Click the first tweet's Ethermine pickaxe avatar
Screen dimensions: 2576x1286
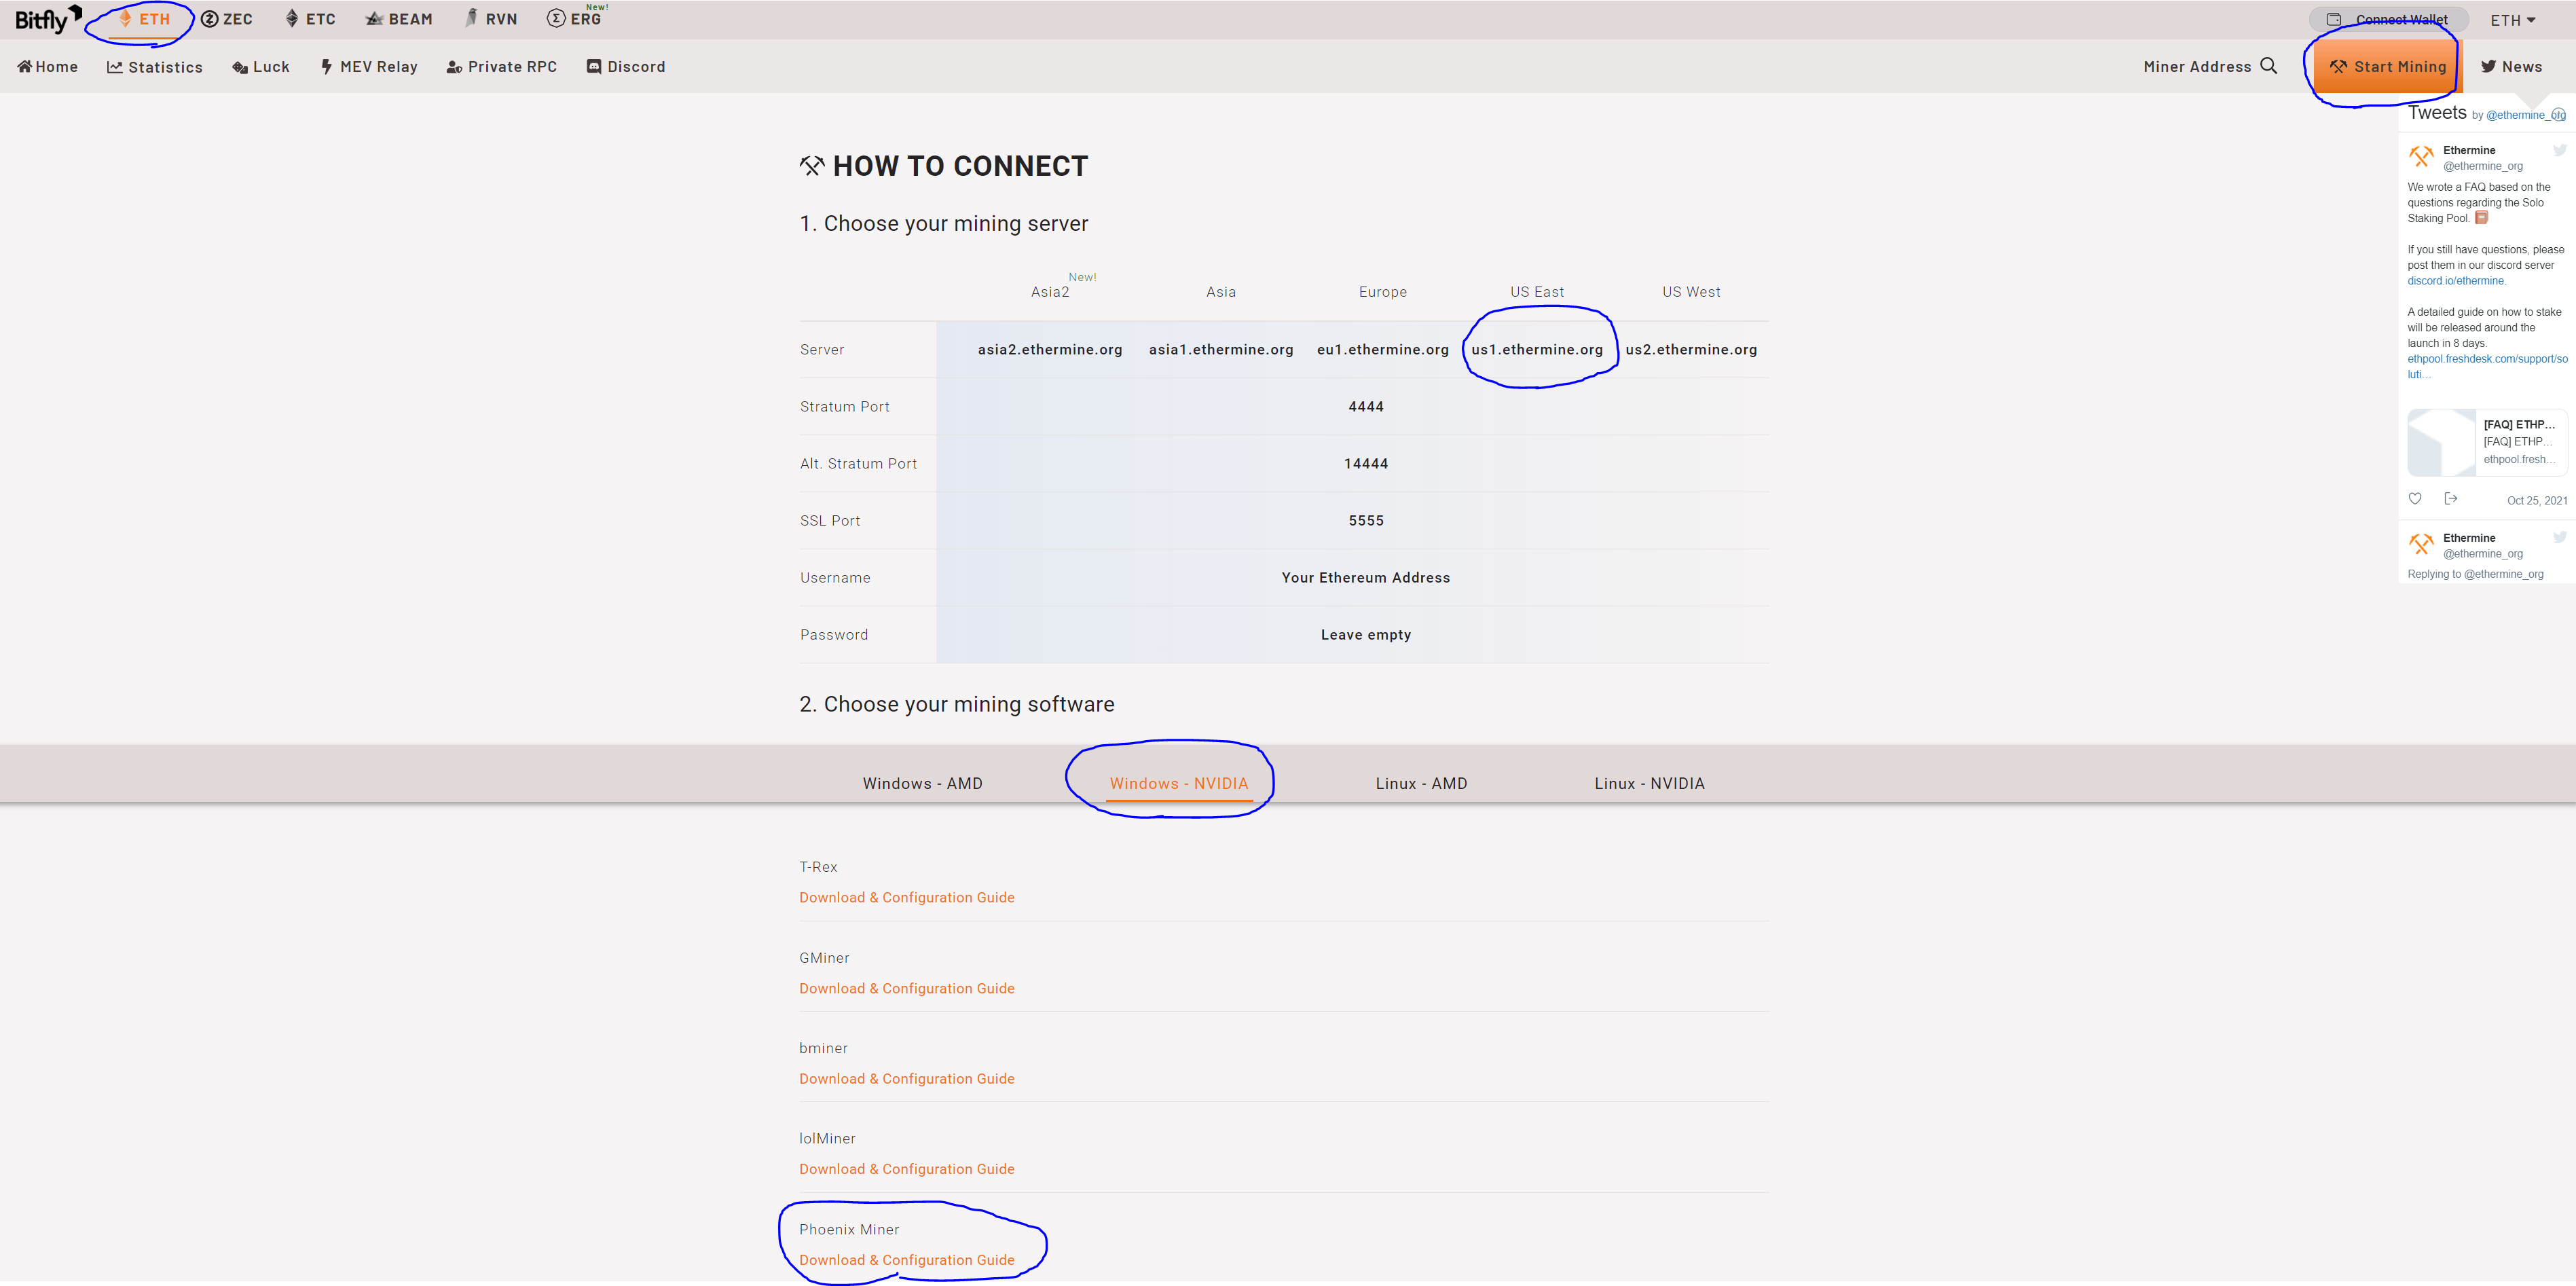[2421, 157]
